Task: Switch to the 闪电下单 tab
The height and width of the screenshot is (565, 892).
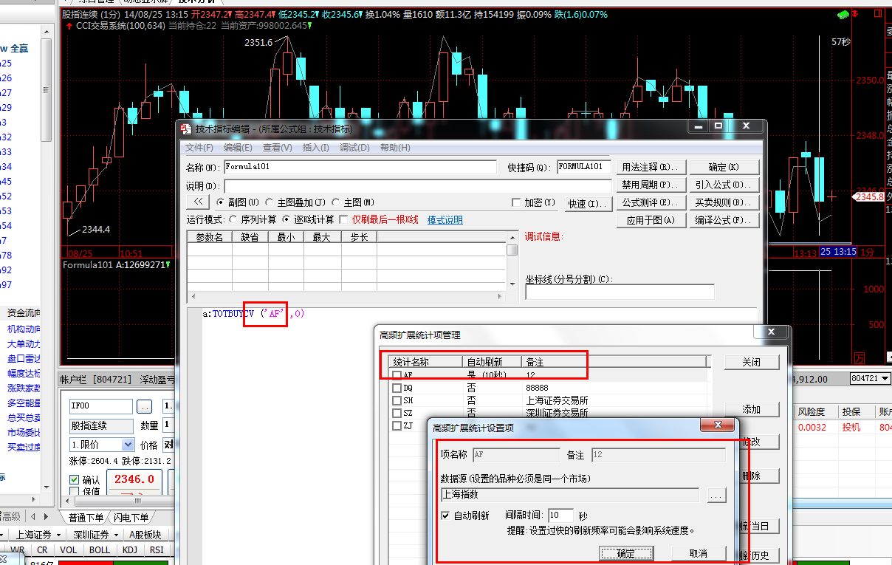Action: tap(131, 518)
